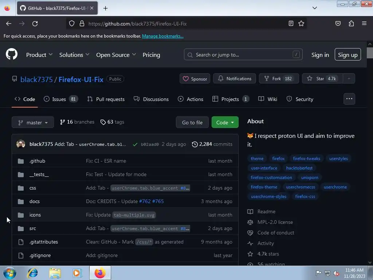The width and height of the screenshot is (373, 280).
Task: Reload the page with refresh icon
Action: pos(35,24)
